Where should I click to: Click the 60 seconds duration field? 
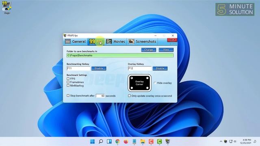tap(100, 96)
